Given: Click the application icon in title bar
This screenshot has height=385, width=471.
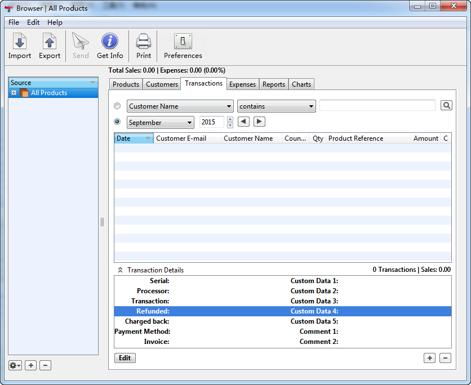Looking at the screenshot, I should pos(8,8).
